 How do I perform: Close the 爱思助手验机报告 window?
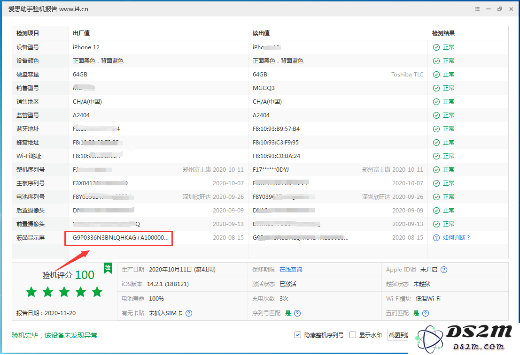click(x=511, y=9)
